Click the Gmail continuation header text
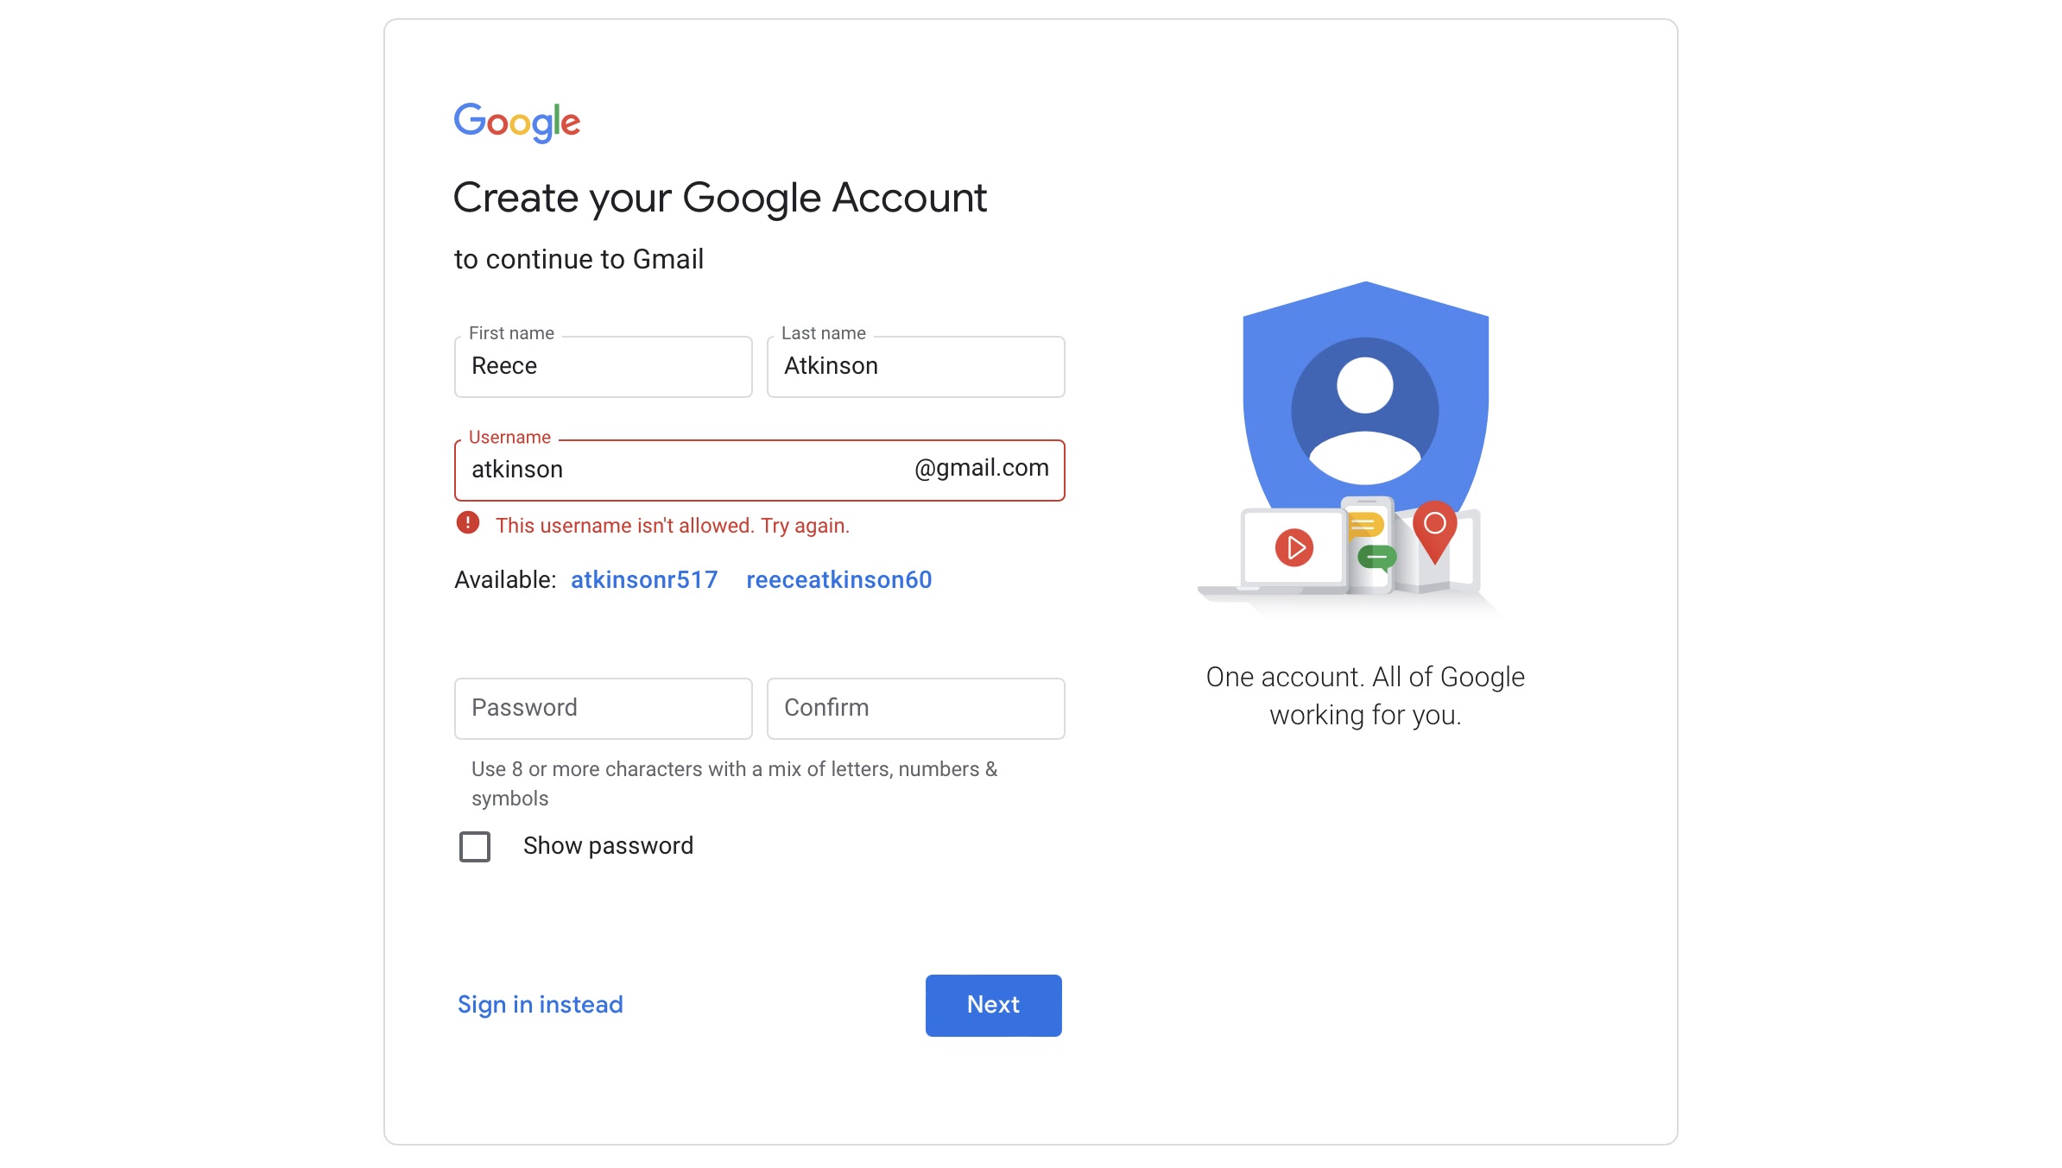 (578, 257)
